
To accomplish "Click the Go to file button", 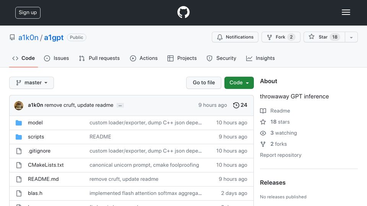I will (x=204, y=83).
